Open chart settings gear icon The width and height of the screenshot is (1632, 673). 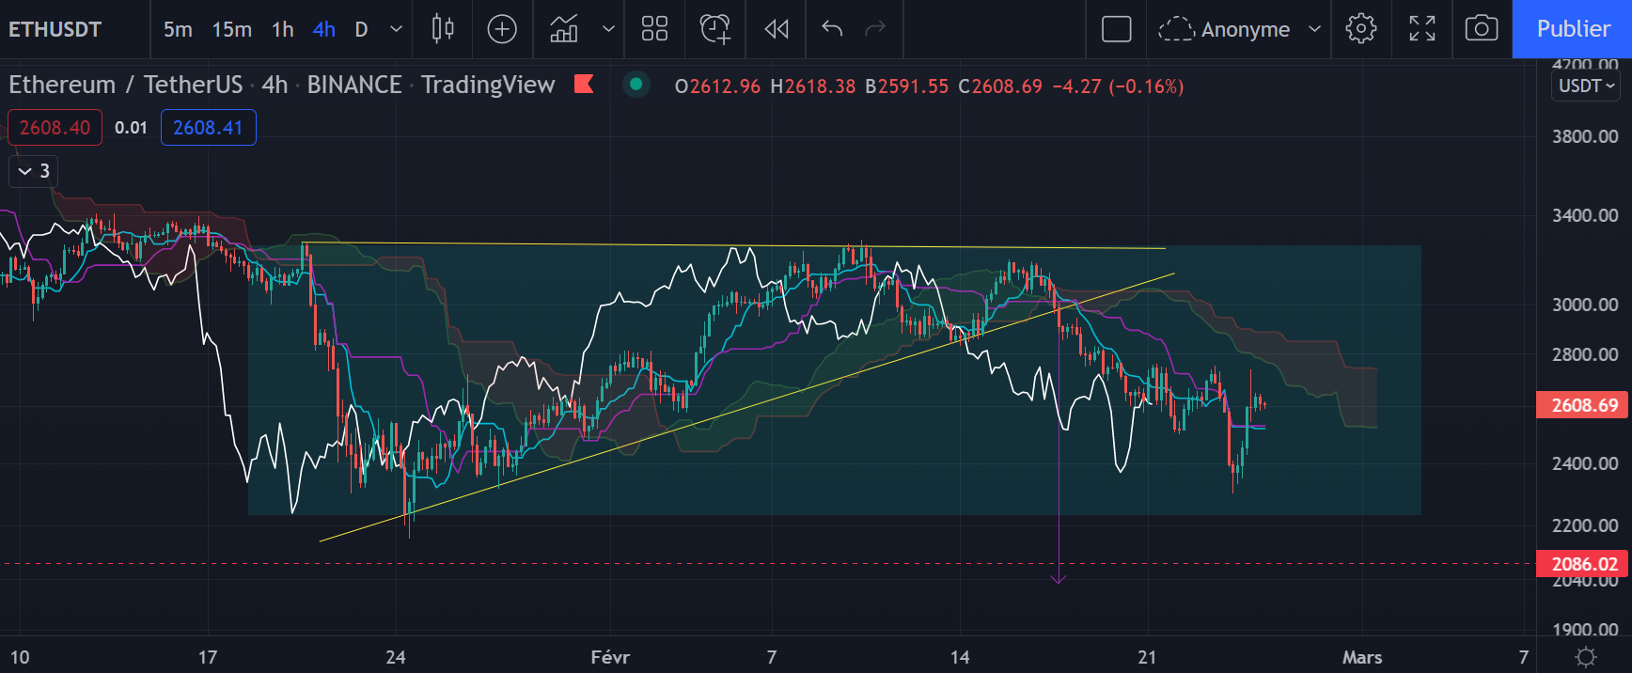[1360, 29]
